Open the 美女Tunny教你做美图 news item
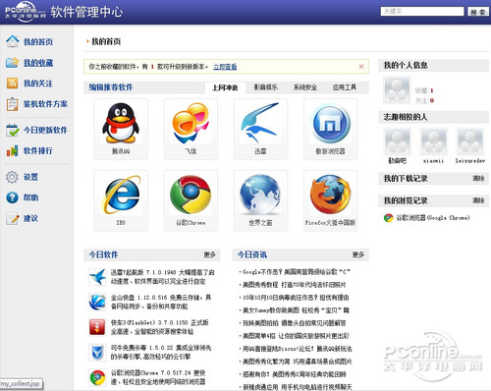The image size is (491, 391). point(296,310)
